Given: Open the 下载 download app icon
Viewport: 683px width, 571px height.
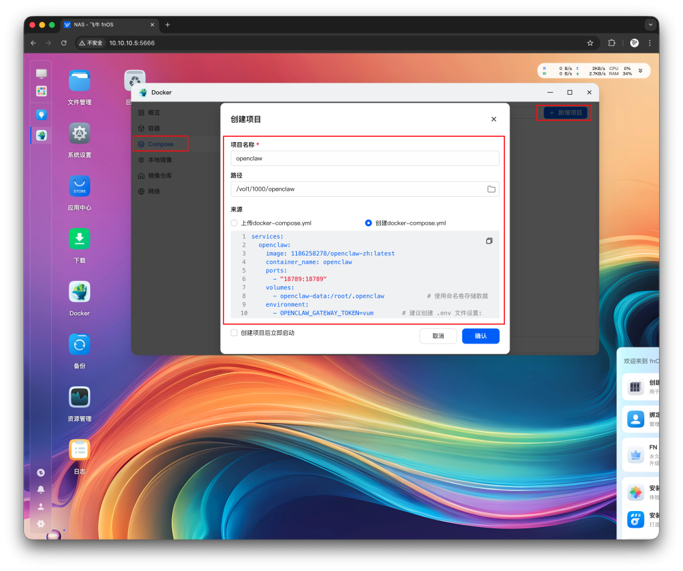Looking at the screenshot, I should click(79, 239).
